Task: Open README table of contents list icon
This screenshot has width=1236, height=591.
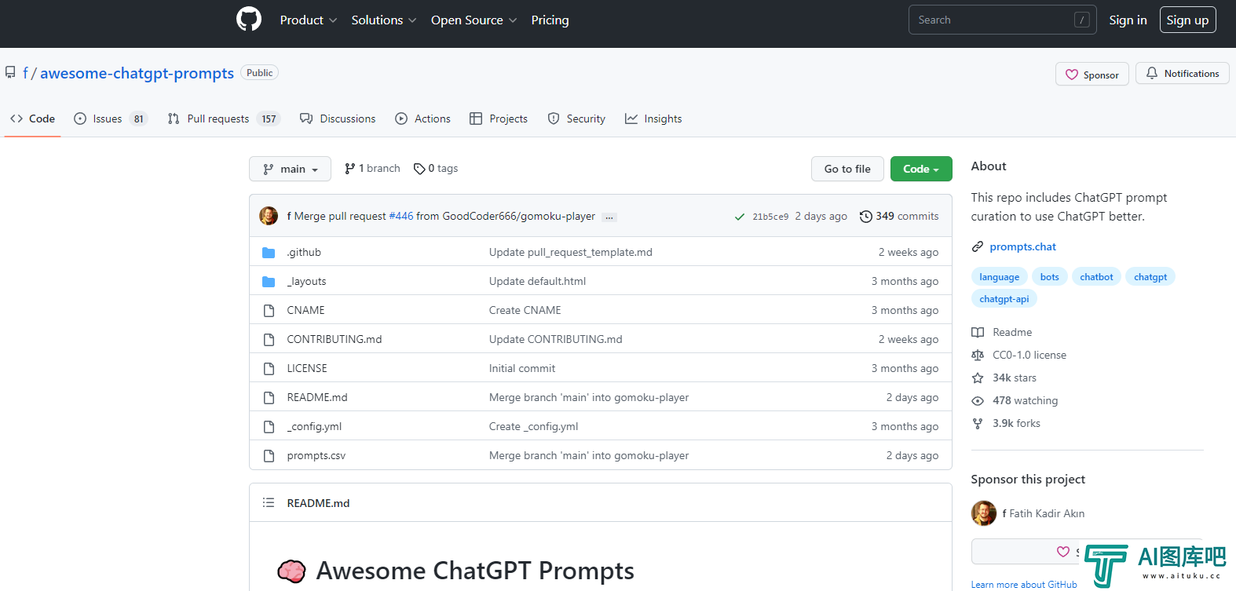Action: (269, 503)
